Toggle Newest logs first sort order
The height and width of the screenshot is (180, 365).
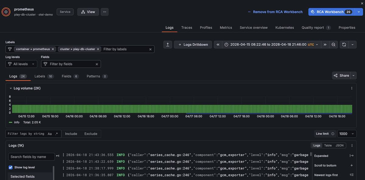[334, 175]
